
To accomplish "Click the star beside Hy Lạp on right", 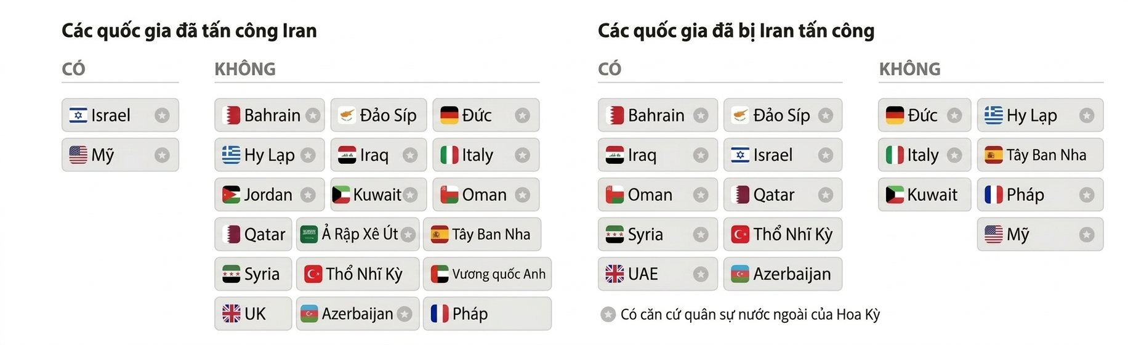I will (1087, 115).
